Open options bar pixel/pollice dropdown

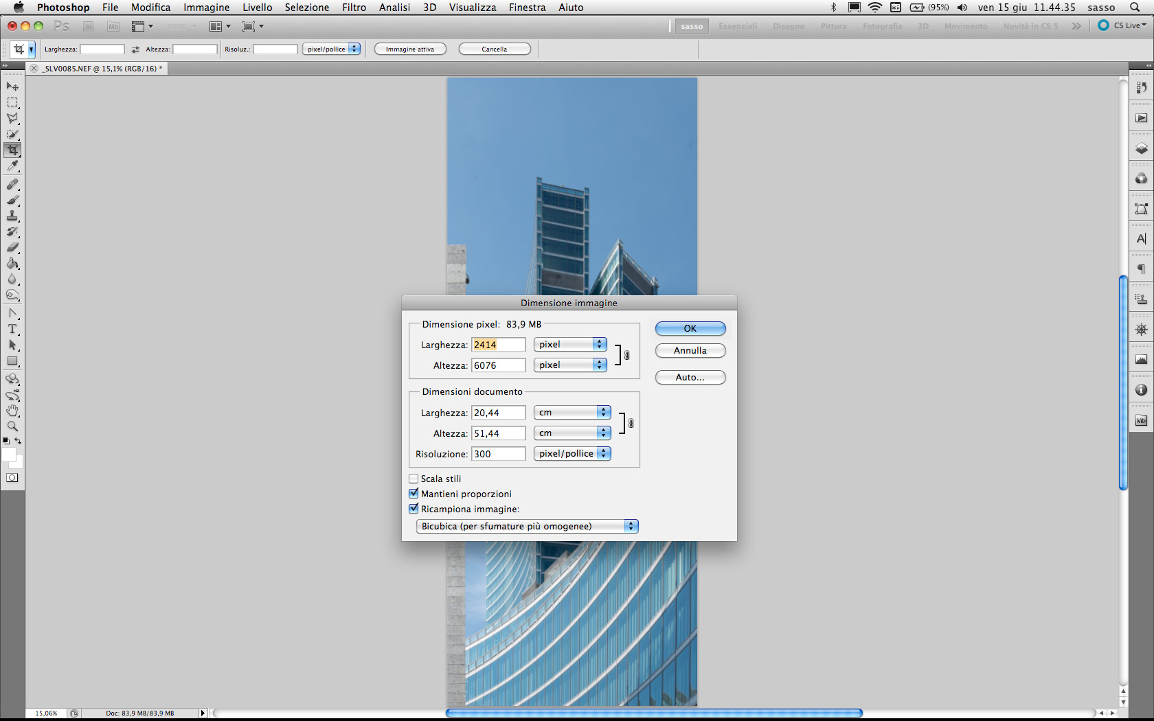point(332,49)
